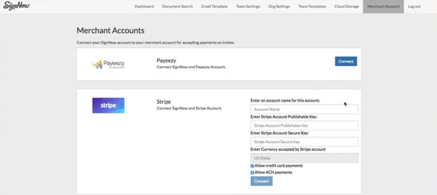Image resolution: width=437 pixels, height=195 pixels.
Task: Go to Team Templates
Action: [x=312, y=7]
